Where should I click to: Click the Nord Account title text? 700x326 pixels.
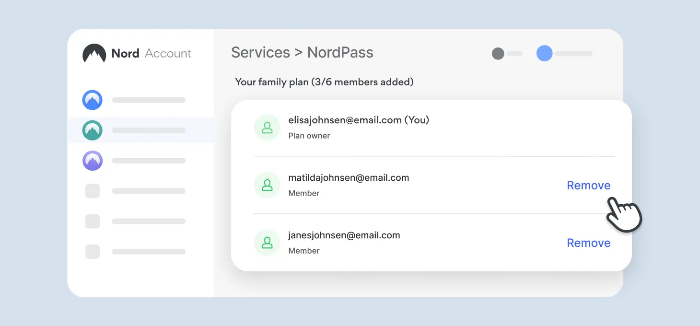pos(151,53)
